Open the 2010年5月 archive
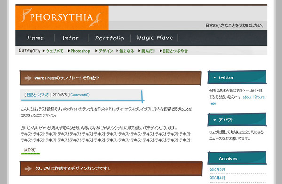Viewport: 282px width, 184px height. 217,169
